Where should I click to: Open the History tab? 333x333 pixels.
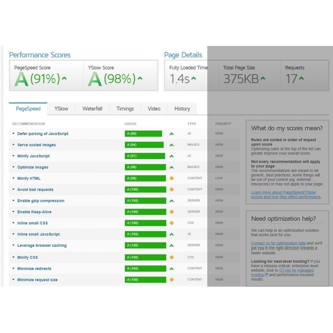(182, 109)
